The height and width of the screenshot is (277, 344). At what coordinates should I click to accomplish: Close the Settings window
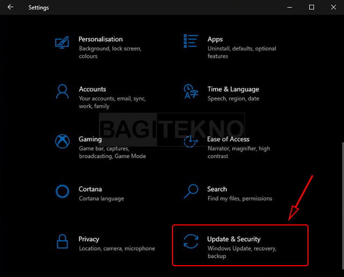[333, 7]
